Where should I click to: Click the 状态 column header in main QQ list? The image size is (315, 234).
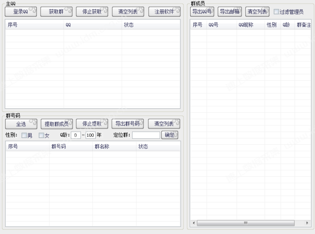(151, 25)
